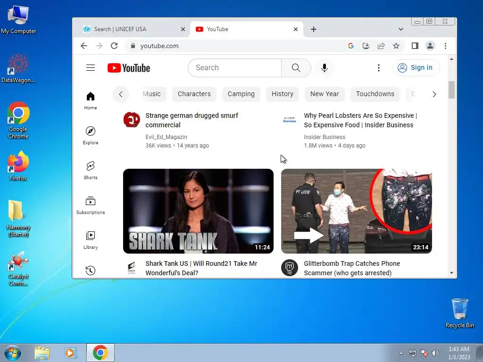Open the YouTube hamburger guide menu

coord(91,67)
